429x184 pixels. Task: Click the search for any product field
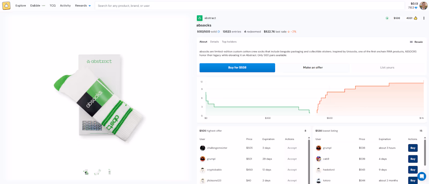pos(250,6)
